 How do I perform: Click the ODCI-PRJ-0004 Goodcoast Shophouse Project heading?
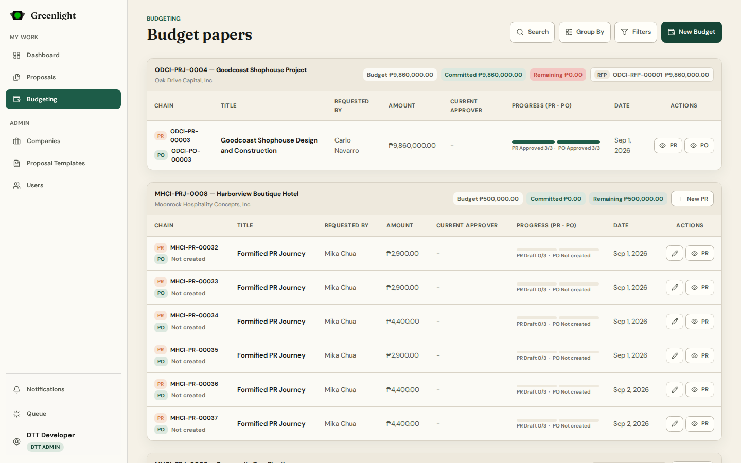tap(231, 70)
